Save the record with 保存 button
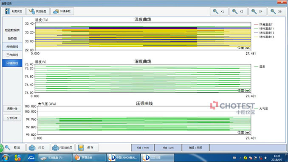This screenshot has height=162, width=288. click(x=87, y=148)
